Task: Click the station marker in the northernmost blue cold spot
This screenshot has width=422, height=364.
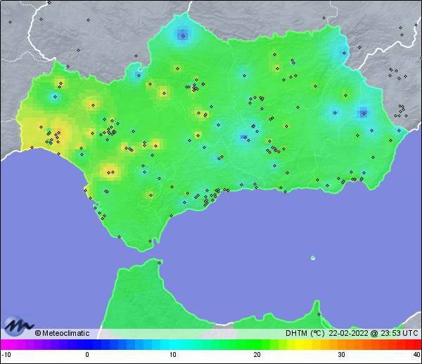Action: (184, 36)
